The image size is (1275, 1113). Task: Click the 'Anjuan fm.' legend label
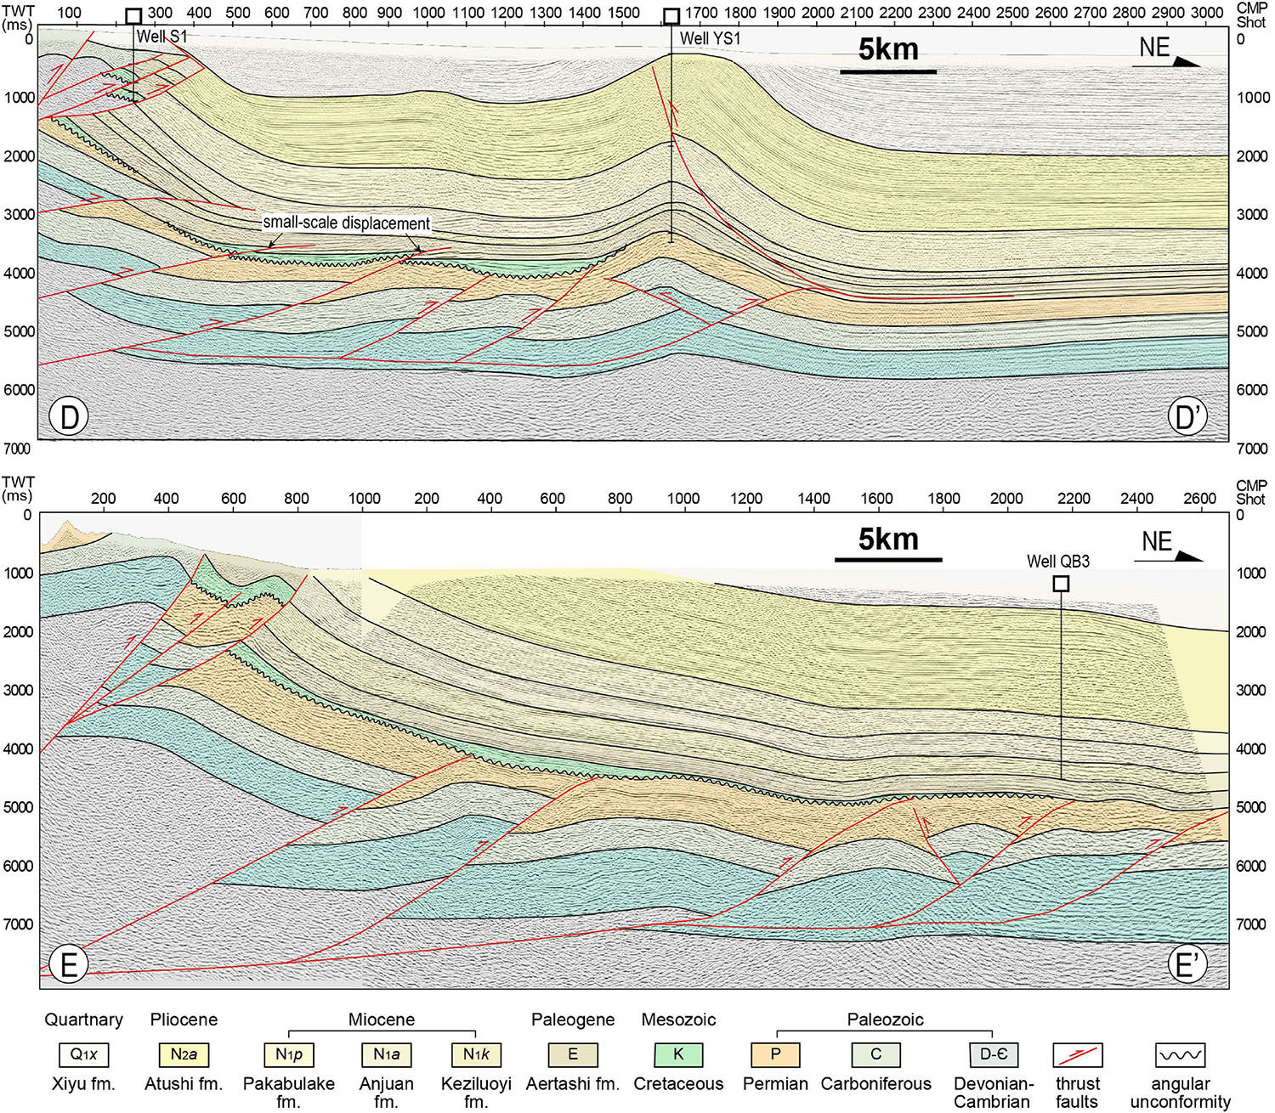click(386, 1093)
